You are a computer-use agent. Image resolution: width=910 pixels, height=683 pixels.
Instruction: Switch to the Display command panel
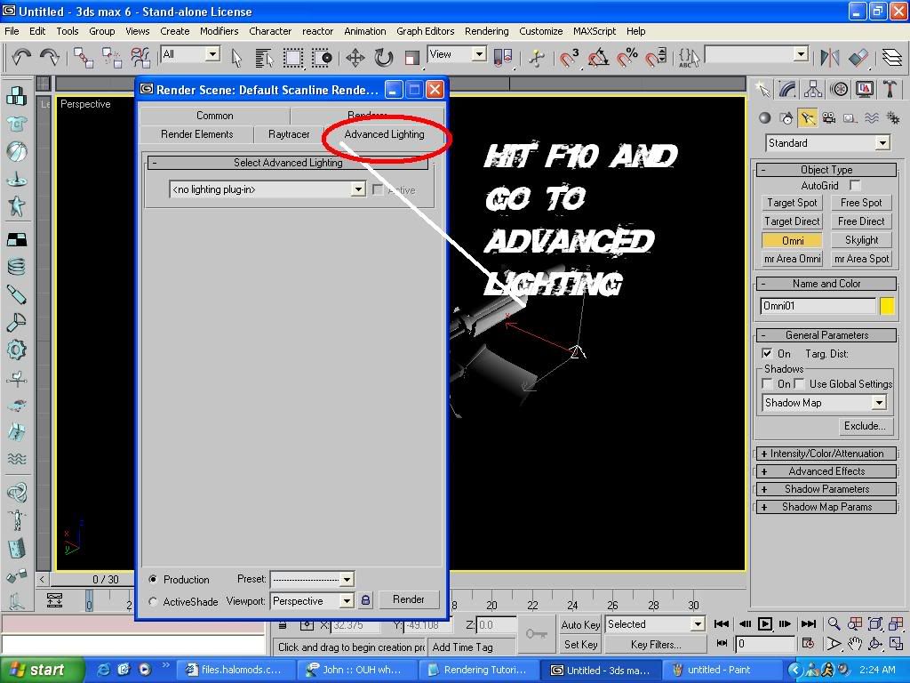pos(865,89)
